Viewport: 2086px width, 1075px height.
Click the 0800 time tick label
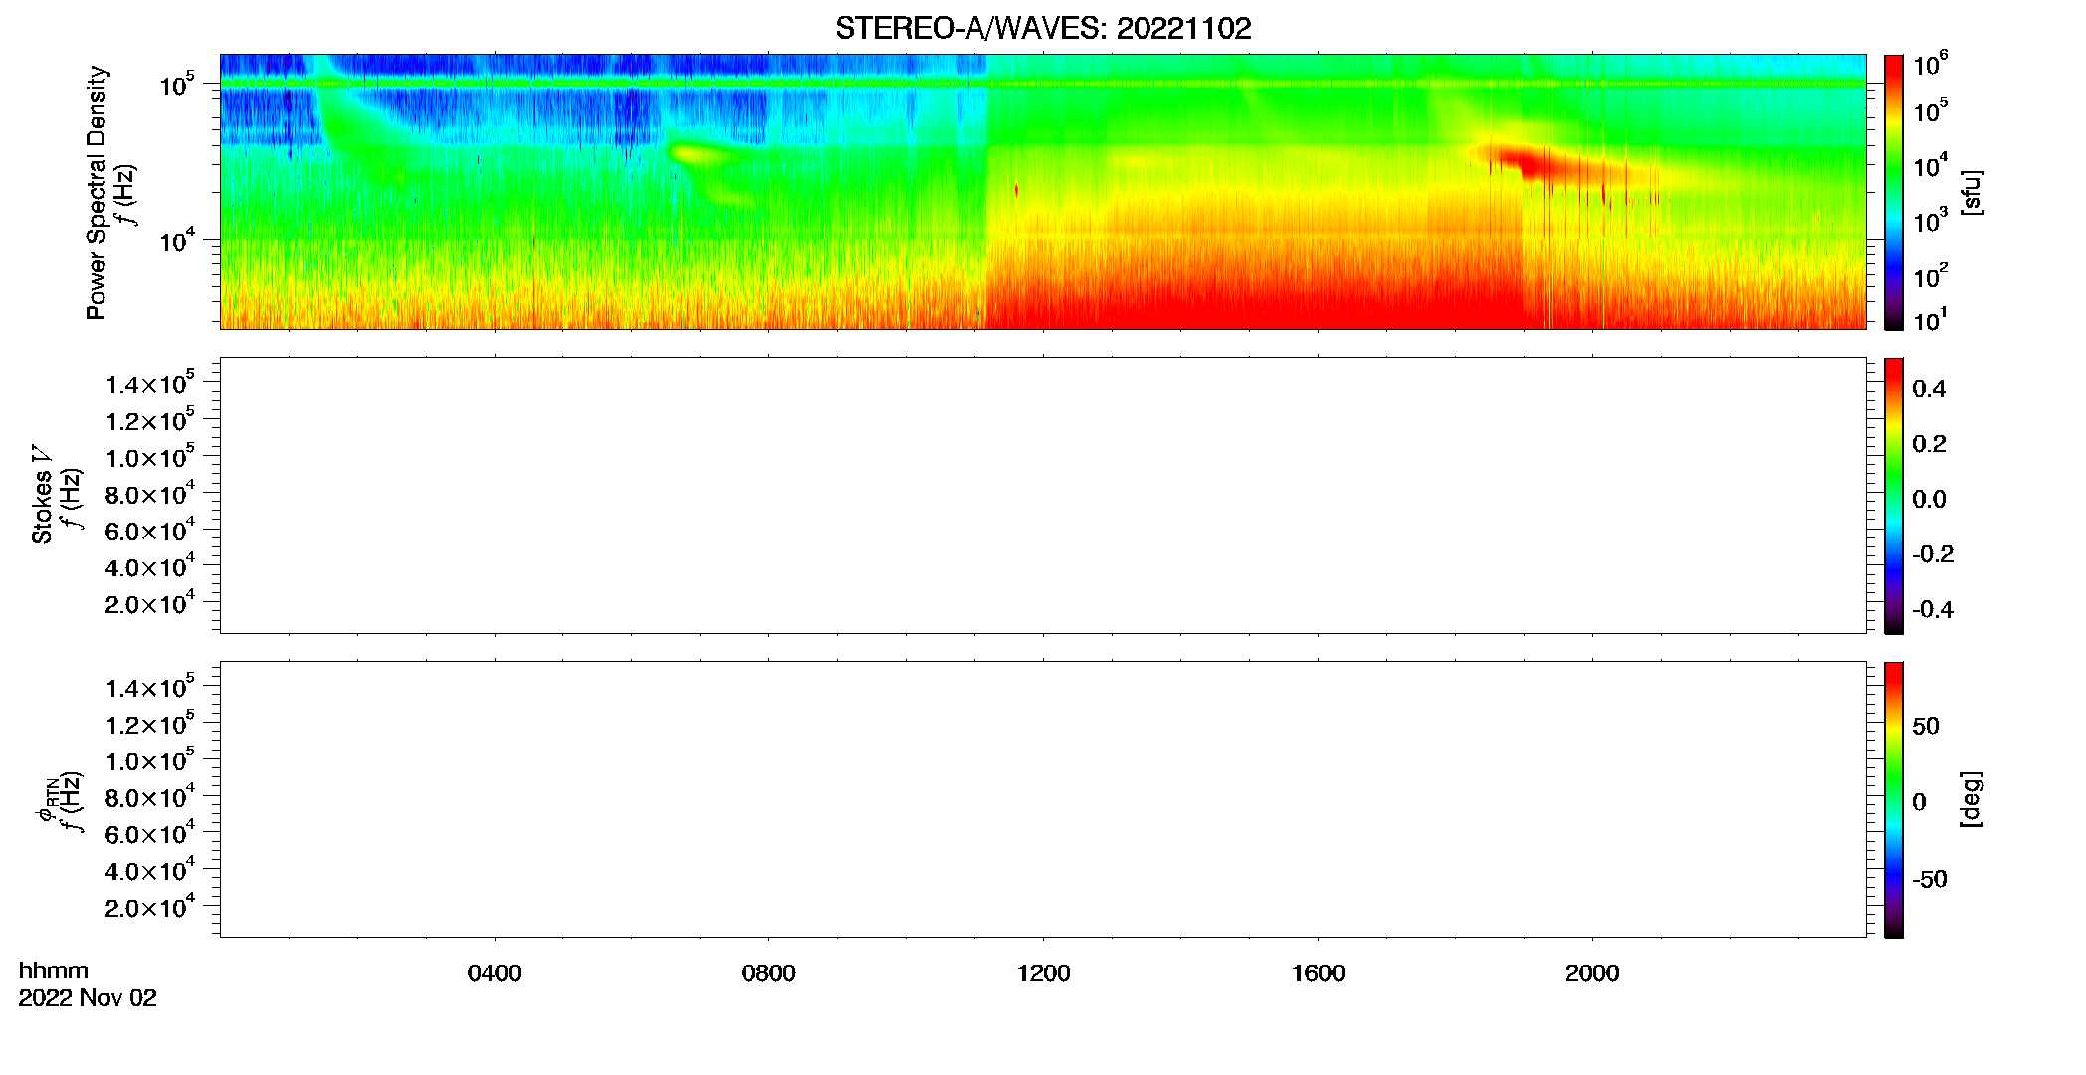coord(768,973)
